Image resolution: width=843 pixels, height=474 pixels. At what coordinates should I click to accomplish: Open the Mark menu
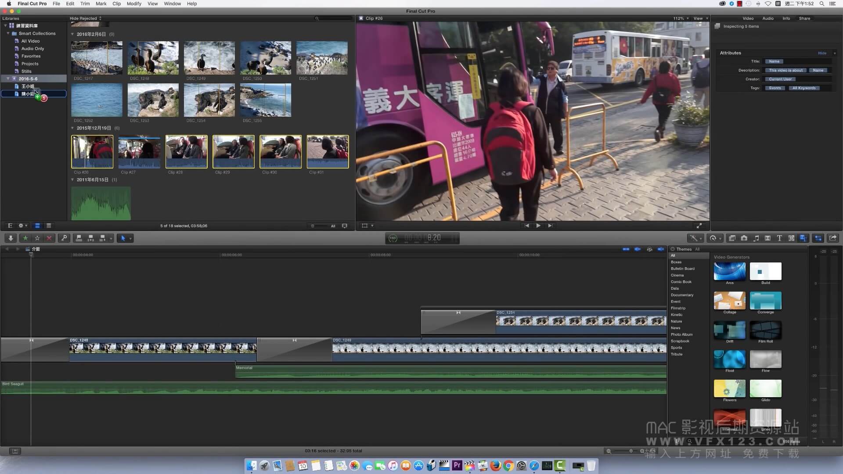tap(101, 4)
